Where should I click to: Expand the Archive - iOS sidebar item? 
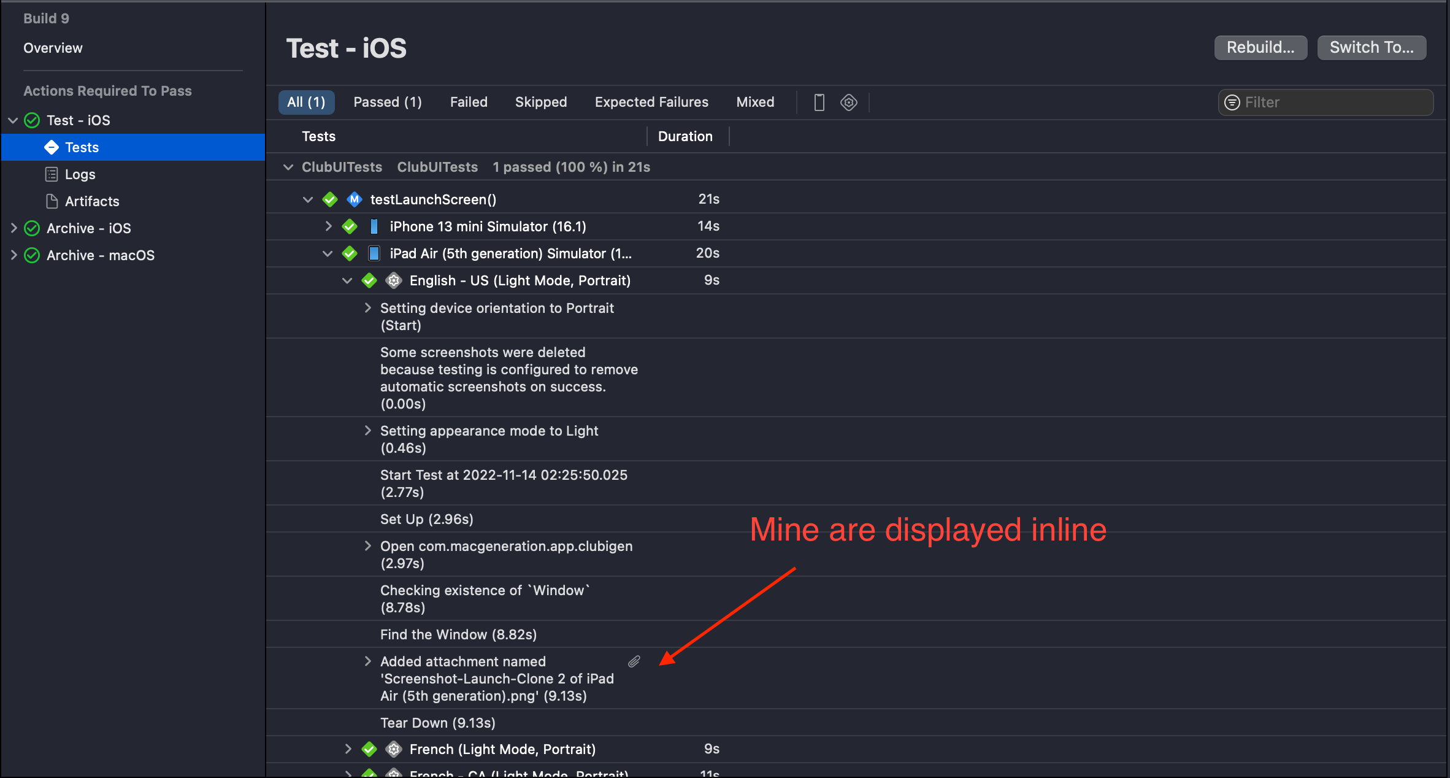[x=13, y=228]
